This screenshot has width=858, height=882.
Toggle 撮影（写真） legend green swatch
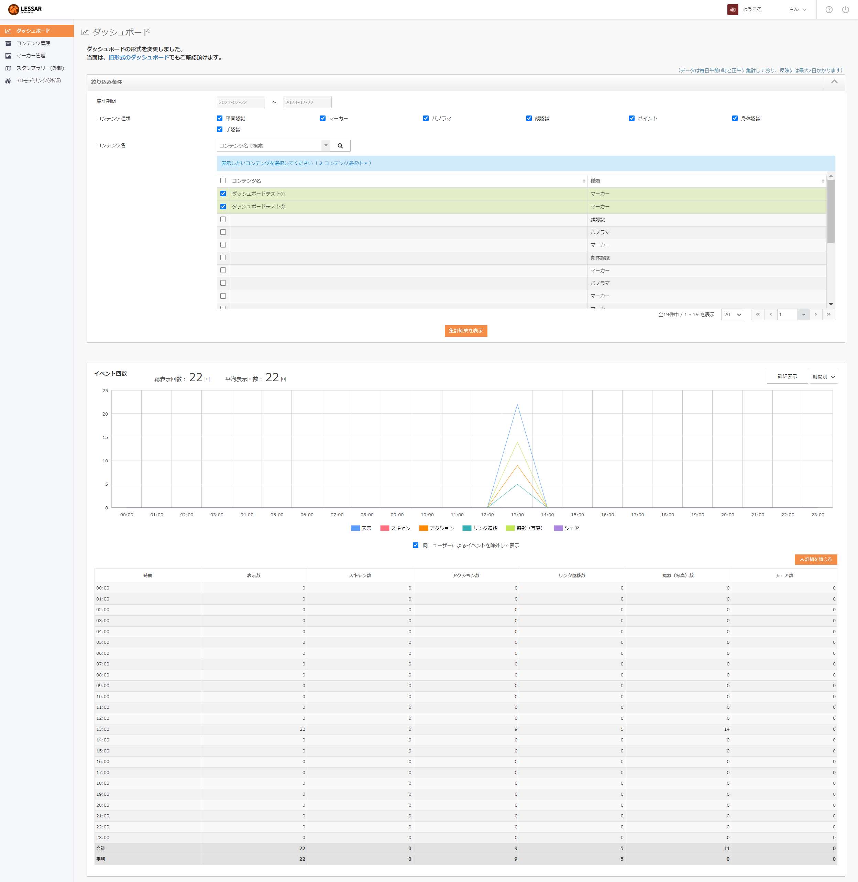tap(510, 528)
